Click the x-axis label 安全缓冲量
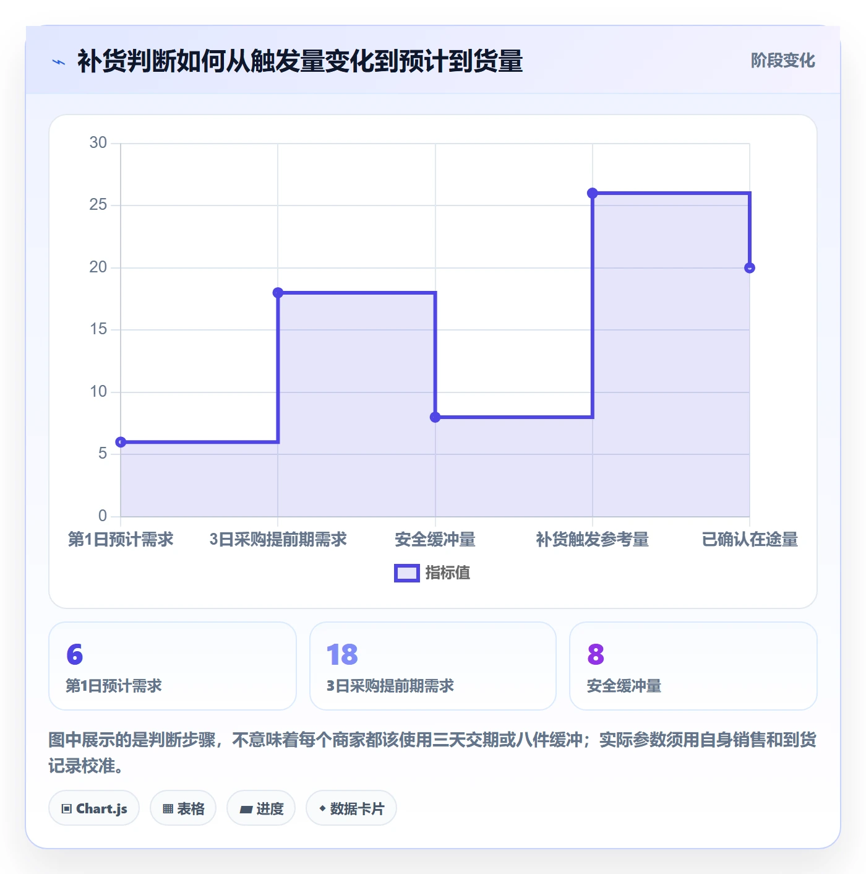Image resolution: width=866 pixels, height=874 pixels. click(435, 540)
